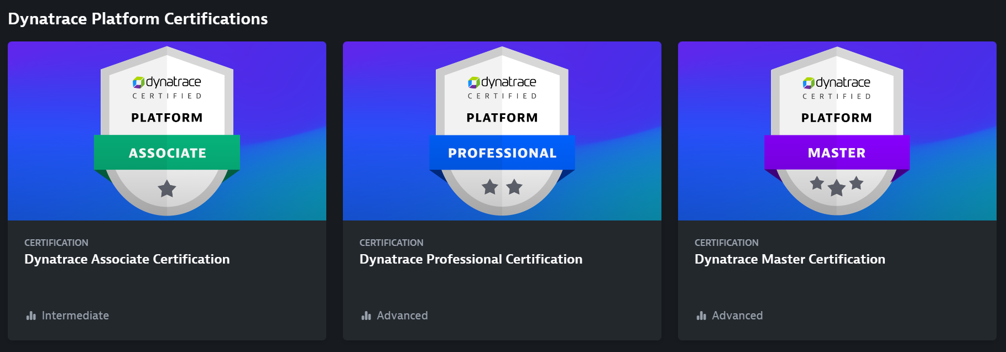The height and width of the screenshot is (352, 1006).
Task: Click CERTIFICATION label above Professional Certification title
Action: point(392,243)
